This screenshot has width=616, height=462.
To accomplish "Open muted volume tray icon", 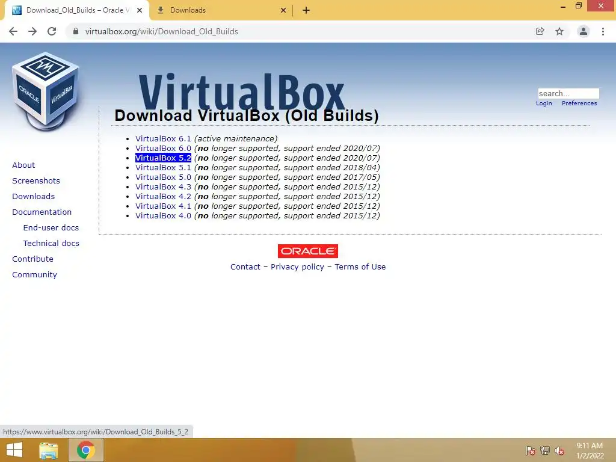I will 559,451.
